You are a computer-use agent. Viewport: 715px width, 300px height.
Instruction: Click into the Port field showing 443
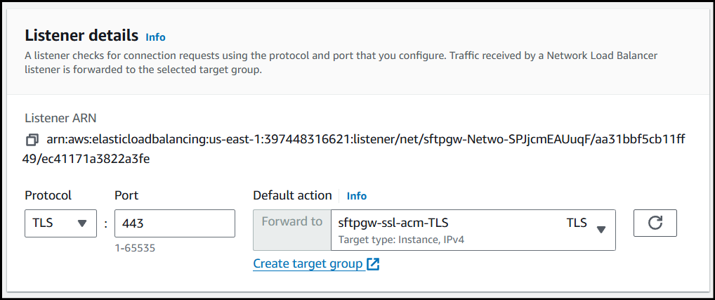tap(174, 223)
